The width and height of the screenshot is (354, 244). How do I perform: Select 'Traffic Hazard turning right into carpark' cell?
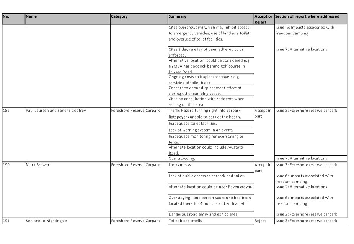pos(211,111)
